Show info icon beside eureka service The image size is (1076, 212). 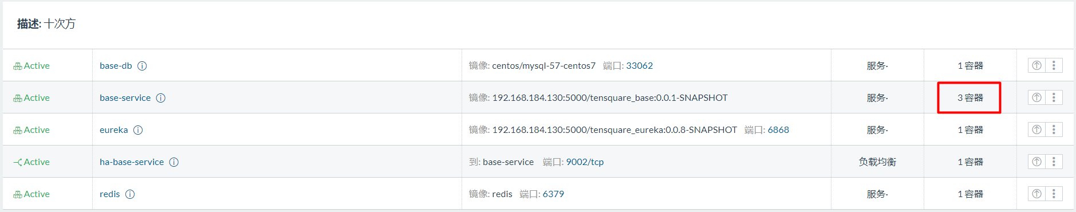click(138, 130)
